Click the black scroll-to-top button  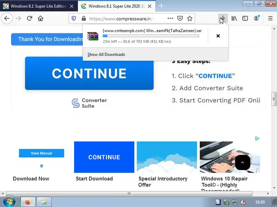(243, 162)
